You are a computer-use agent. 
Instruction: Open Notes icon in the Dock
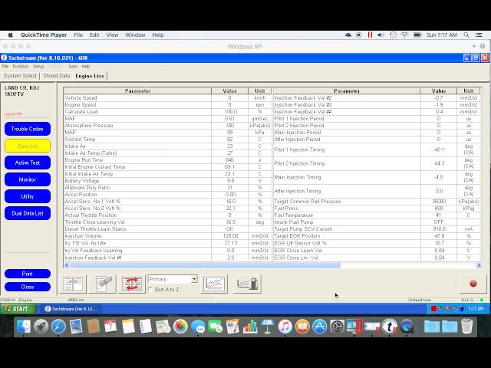(x=128, y=327)
